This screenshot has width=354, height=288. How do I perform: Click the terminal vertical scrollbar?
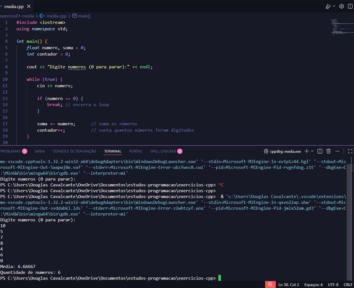click(x=349, y=222)
